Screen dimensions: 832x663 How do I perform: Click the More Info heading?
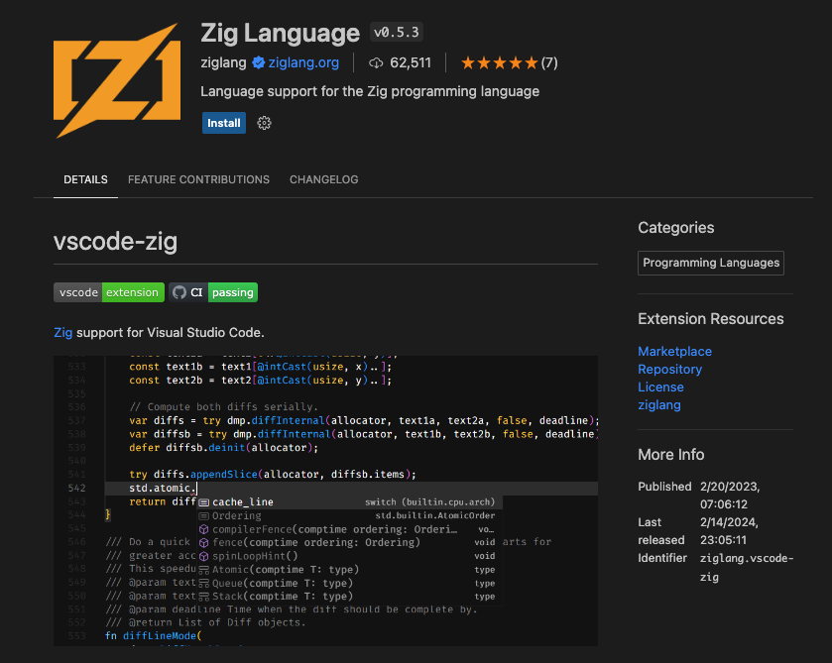[670, 455]
